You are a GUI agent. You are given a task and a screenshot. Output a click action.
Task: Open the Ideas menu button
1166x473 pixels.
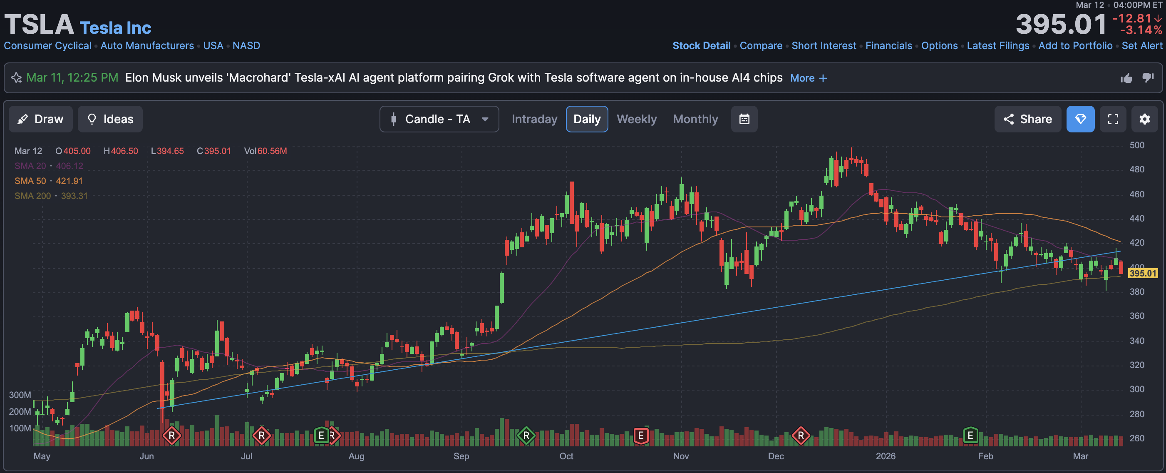(x=110, y=119)
